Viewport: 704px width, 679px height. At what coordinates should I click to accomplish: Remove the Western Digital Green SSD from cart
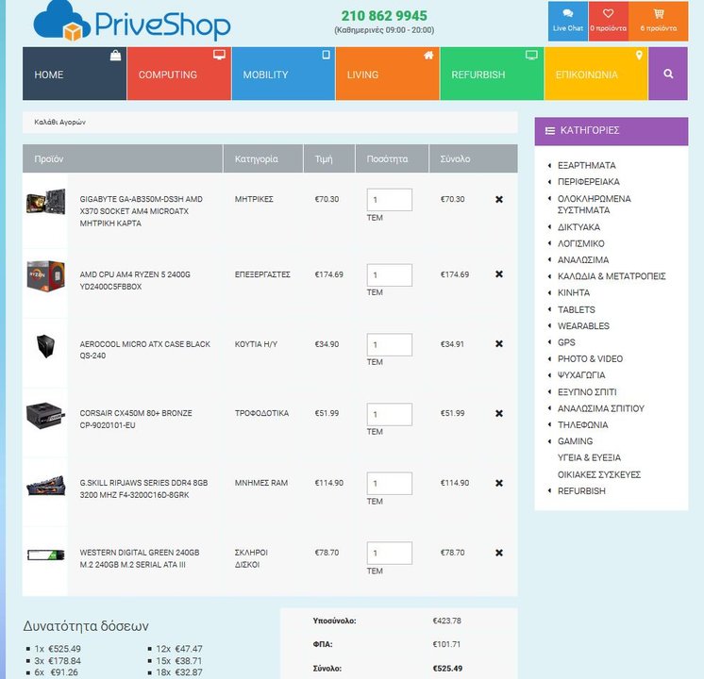click(x=499, y=553)
